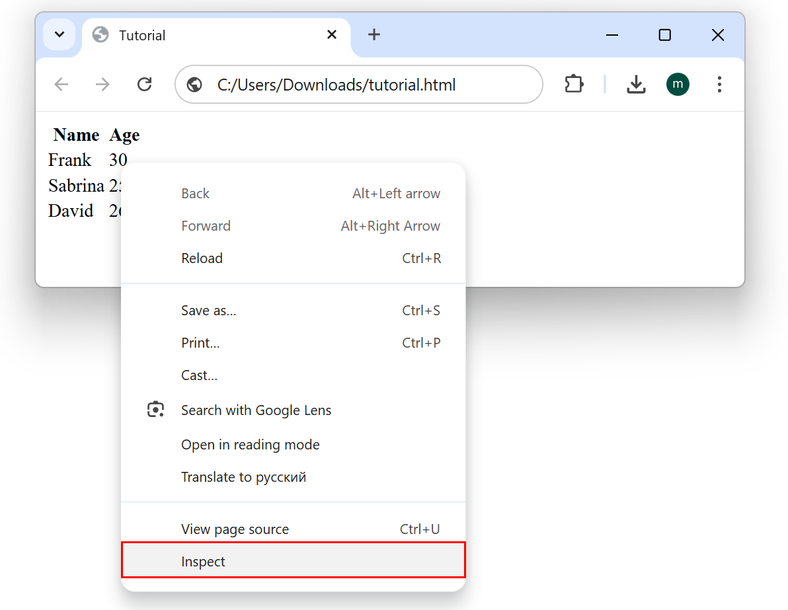Select Reload in the context menu
Viewport: 788px width, 610px height.
202,258
